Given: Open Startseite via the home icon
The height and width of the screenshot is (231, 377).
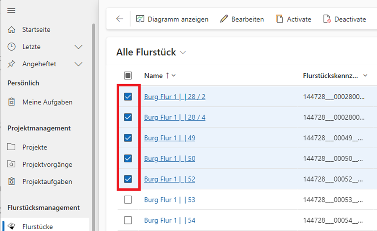Looking at the screenshot, I should pos(12,30).
